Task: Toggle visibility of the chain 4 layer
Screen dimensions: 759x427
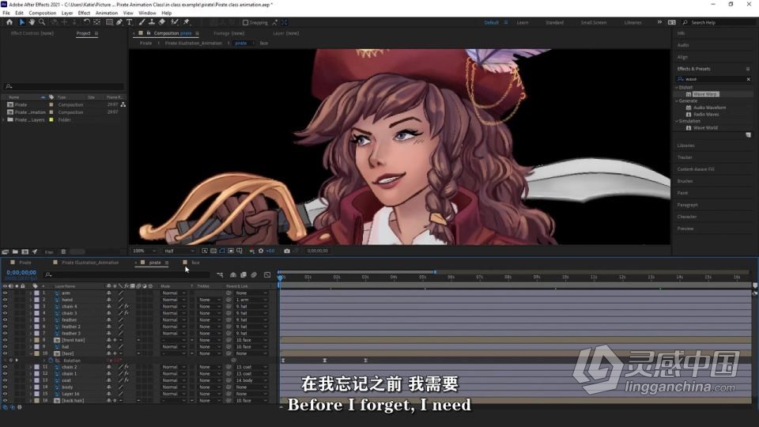Action: tap(5, 307)
